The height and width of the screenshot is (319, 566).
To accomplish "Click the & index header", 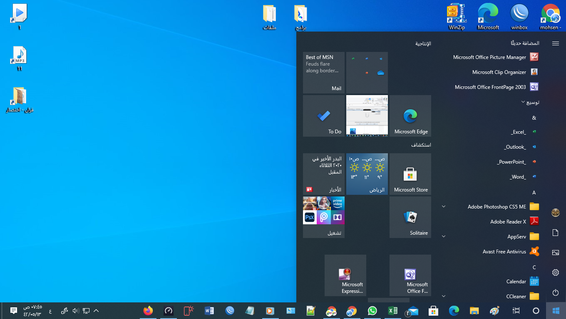I will [x=534, y=118].
